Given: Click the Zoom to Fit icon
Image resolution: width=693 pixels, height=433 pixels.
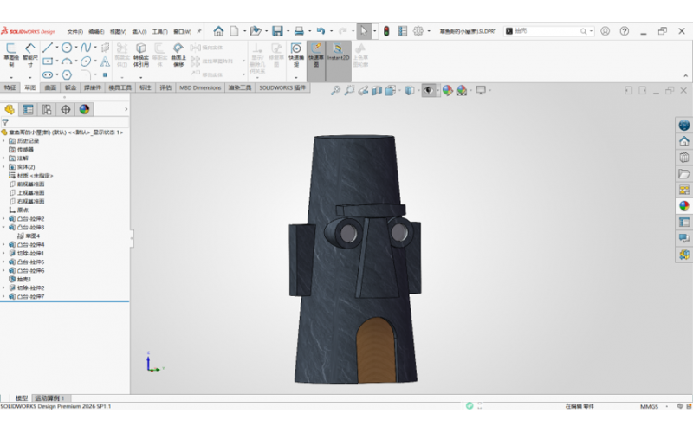Looking at the screenshot, I should (x=335, y=91).
